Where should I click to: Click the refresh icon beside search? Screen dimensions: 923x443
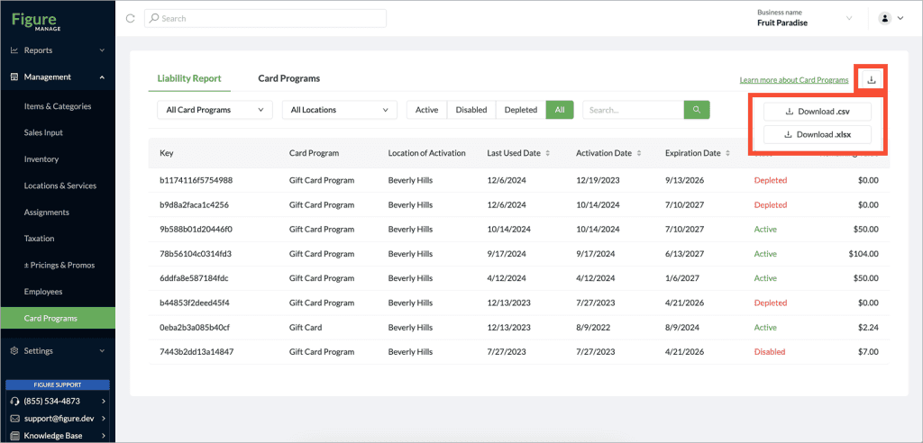point(131,18)
